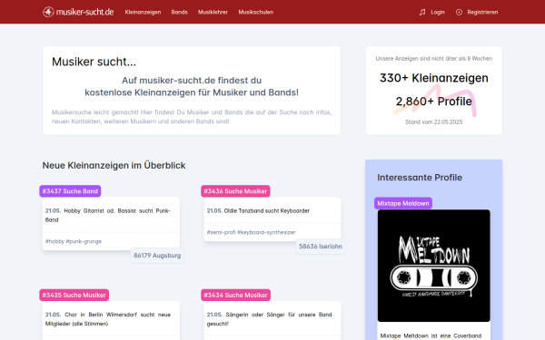
Task: Open ad 'Oldie Tanzband sucht Keyboarder'
Action: pyautogui.click(x=258, y=210)
